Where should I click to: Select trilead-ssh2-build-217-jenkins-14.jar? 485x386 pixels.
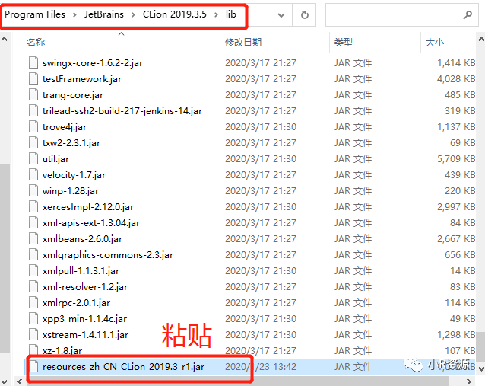[122, 111]
